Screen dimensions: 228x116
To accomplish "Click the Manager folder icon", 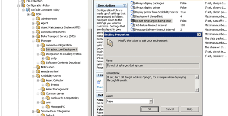I will (38, 41).
